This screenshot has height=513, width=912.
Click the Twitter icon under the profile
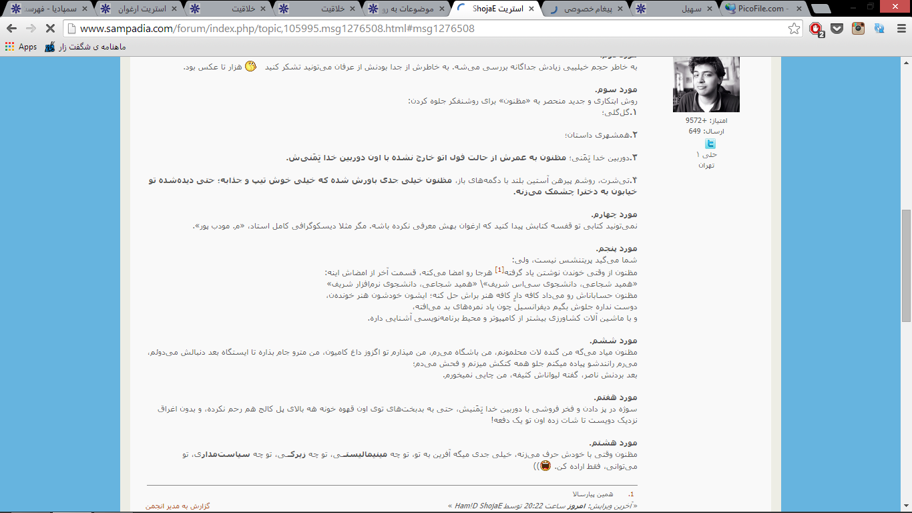[710, 144]
